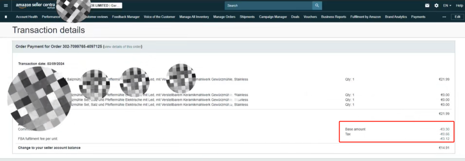Viewport: 465px width, 161px height.
Task: Select the Tax label
Action: (348, 134)
